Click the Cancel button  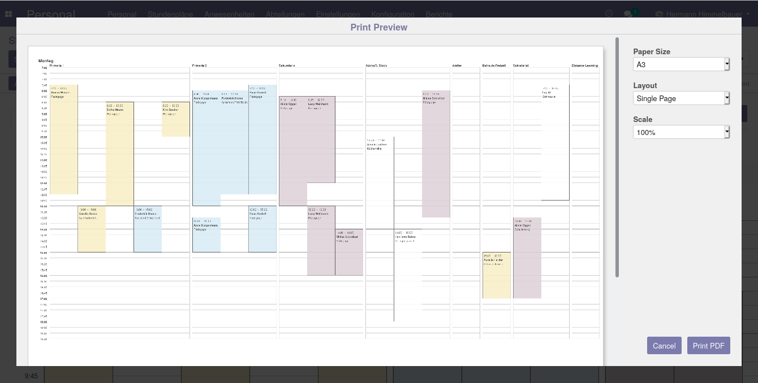[x=664, y=346]
